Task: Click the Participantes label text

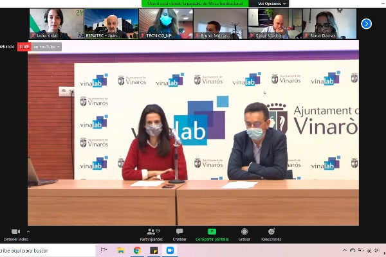Action: point(151,239)
